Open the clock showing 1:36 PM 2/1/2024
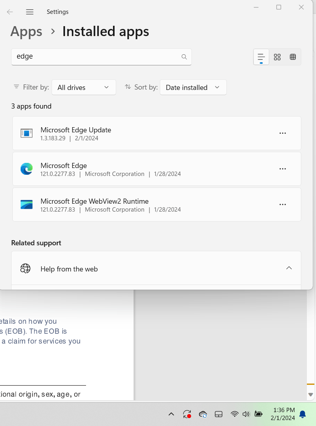This screenshot has height=426, width=316. [x=283, y=414]
